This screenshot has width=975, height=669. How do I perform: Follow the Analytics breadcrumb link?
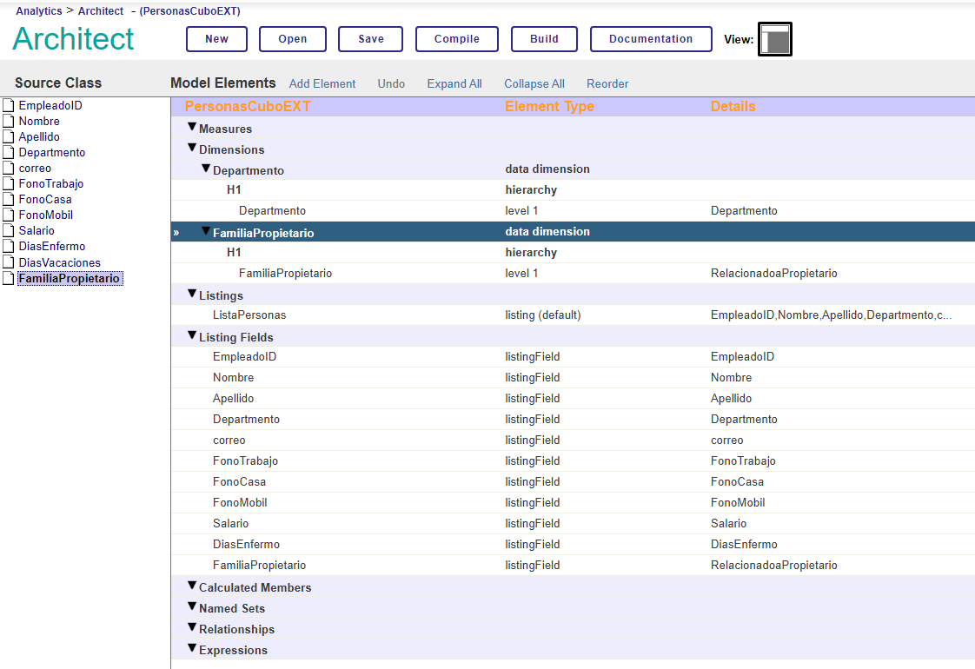pos(39,11)
